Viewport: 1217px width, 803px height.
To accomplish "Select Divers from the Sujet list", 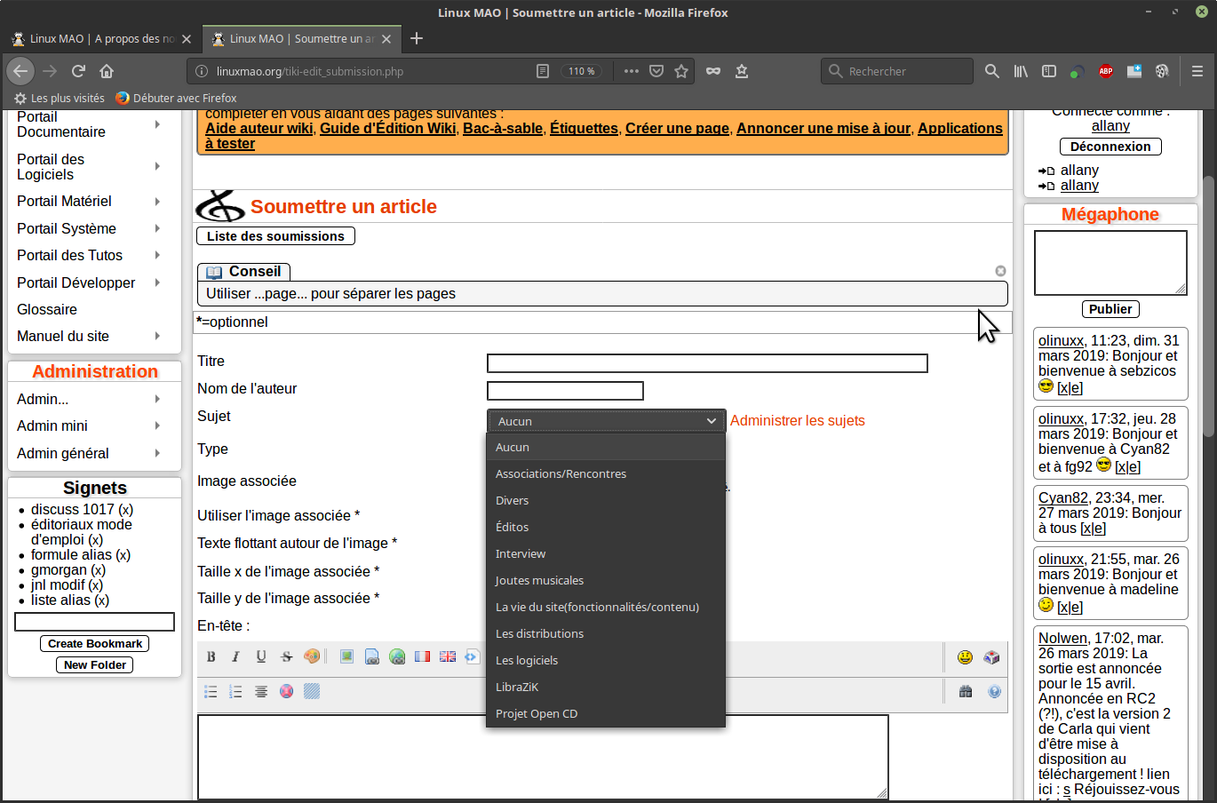I will tap(606, 501).
